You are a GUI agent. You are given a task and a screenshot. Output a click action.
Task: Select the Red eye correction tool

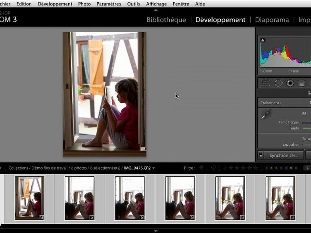[x=290, y=83]
